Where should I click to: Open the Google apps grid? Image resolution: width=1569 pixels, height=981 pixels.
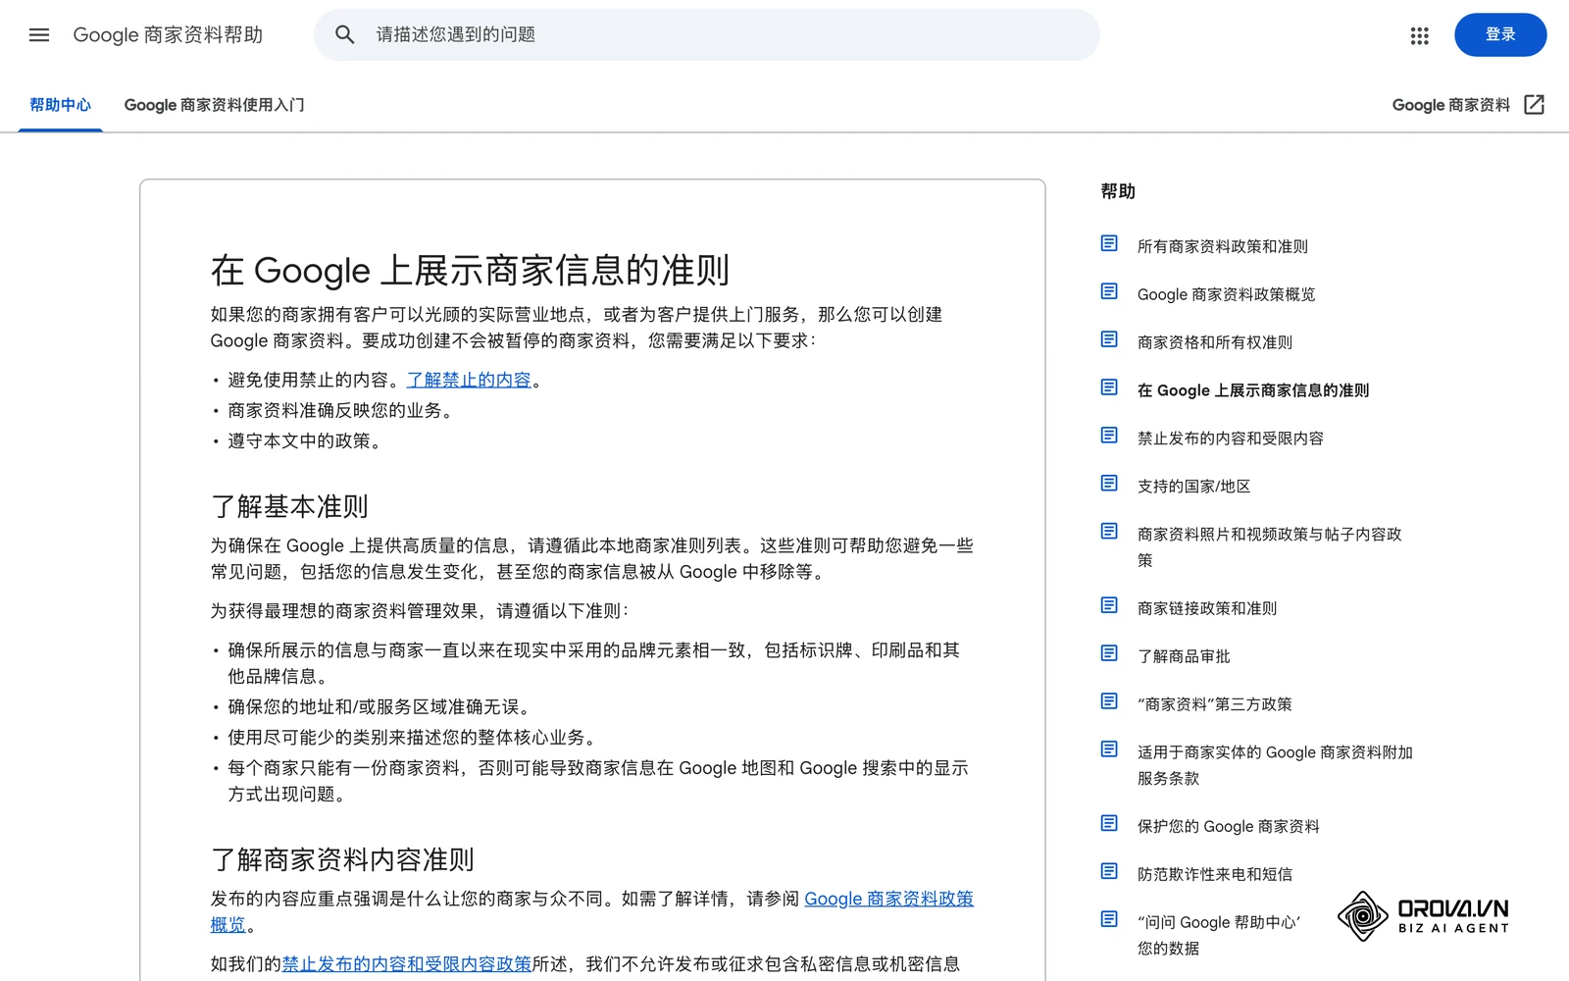1419,35
